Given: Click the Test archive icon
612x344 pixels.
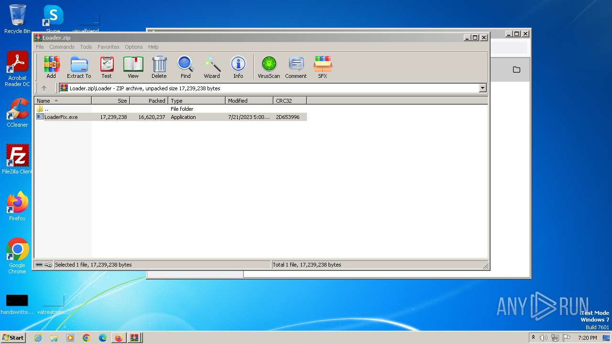Looking at the screenshot, I should pos(107,67).
